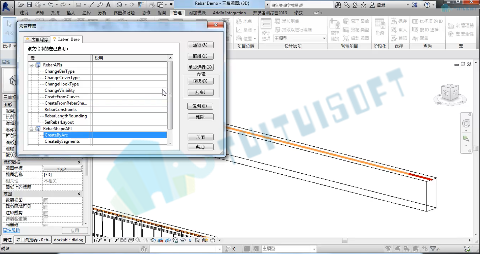Click the Undo arrow icon

tap(50, 5)
